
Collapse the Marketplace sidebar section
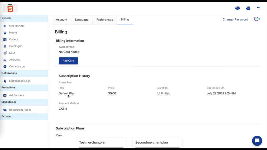tap(8, 102)
